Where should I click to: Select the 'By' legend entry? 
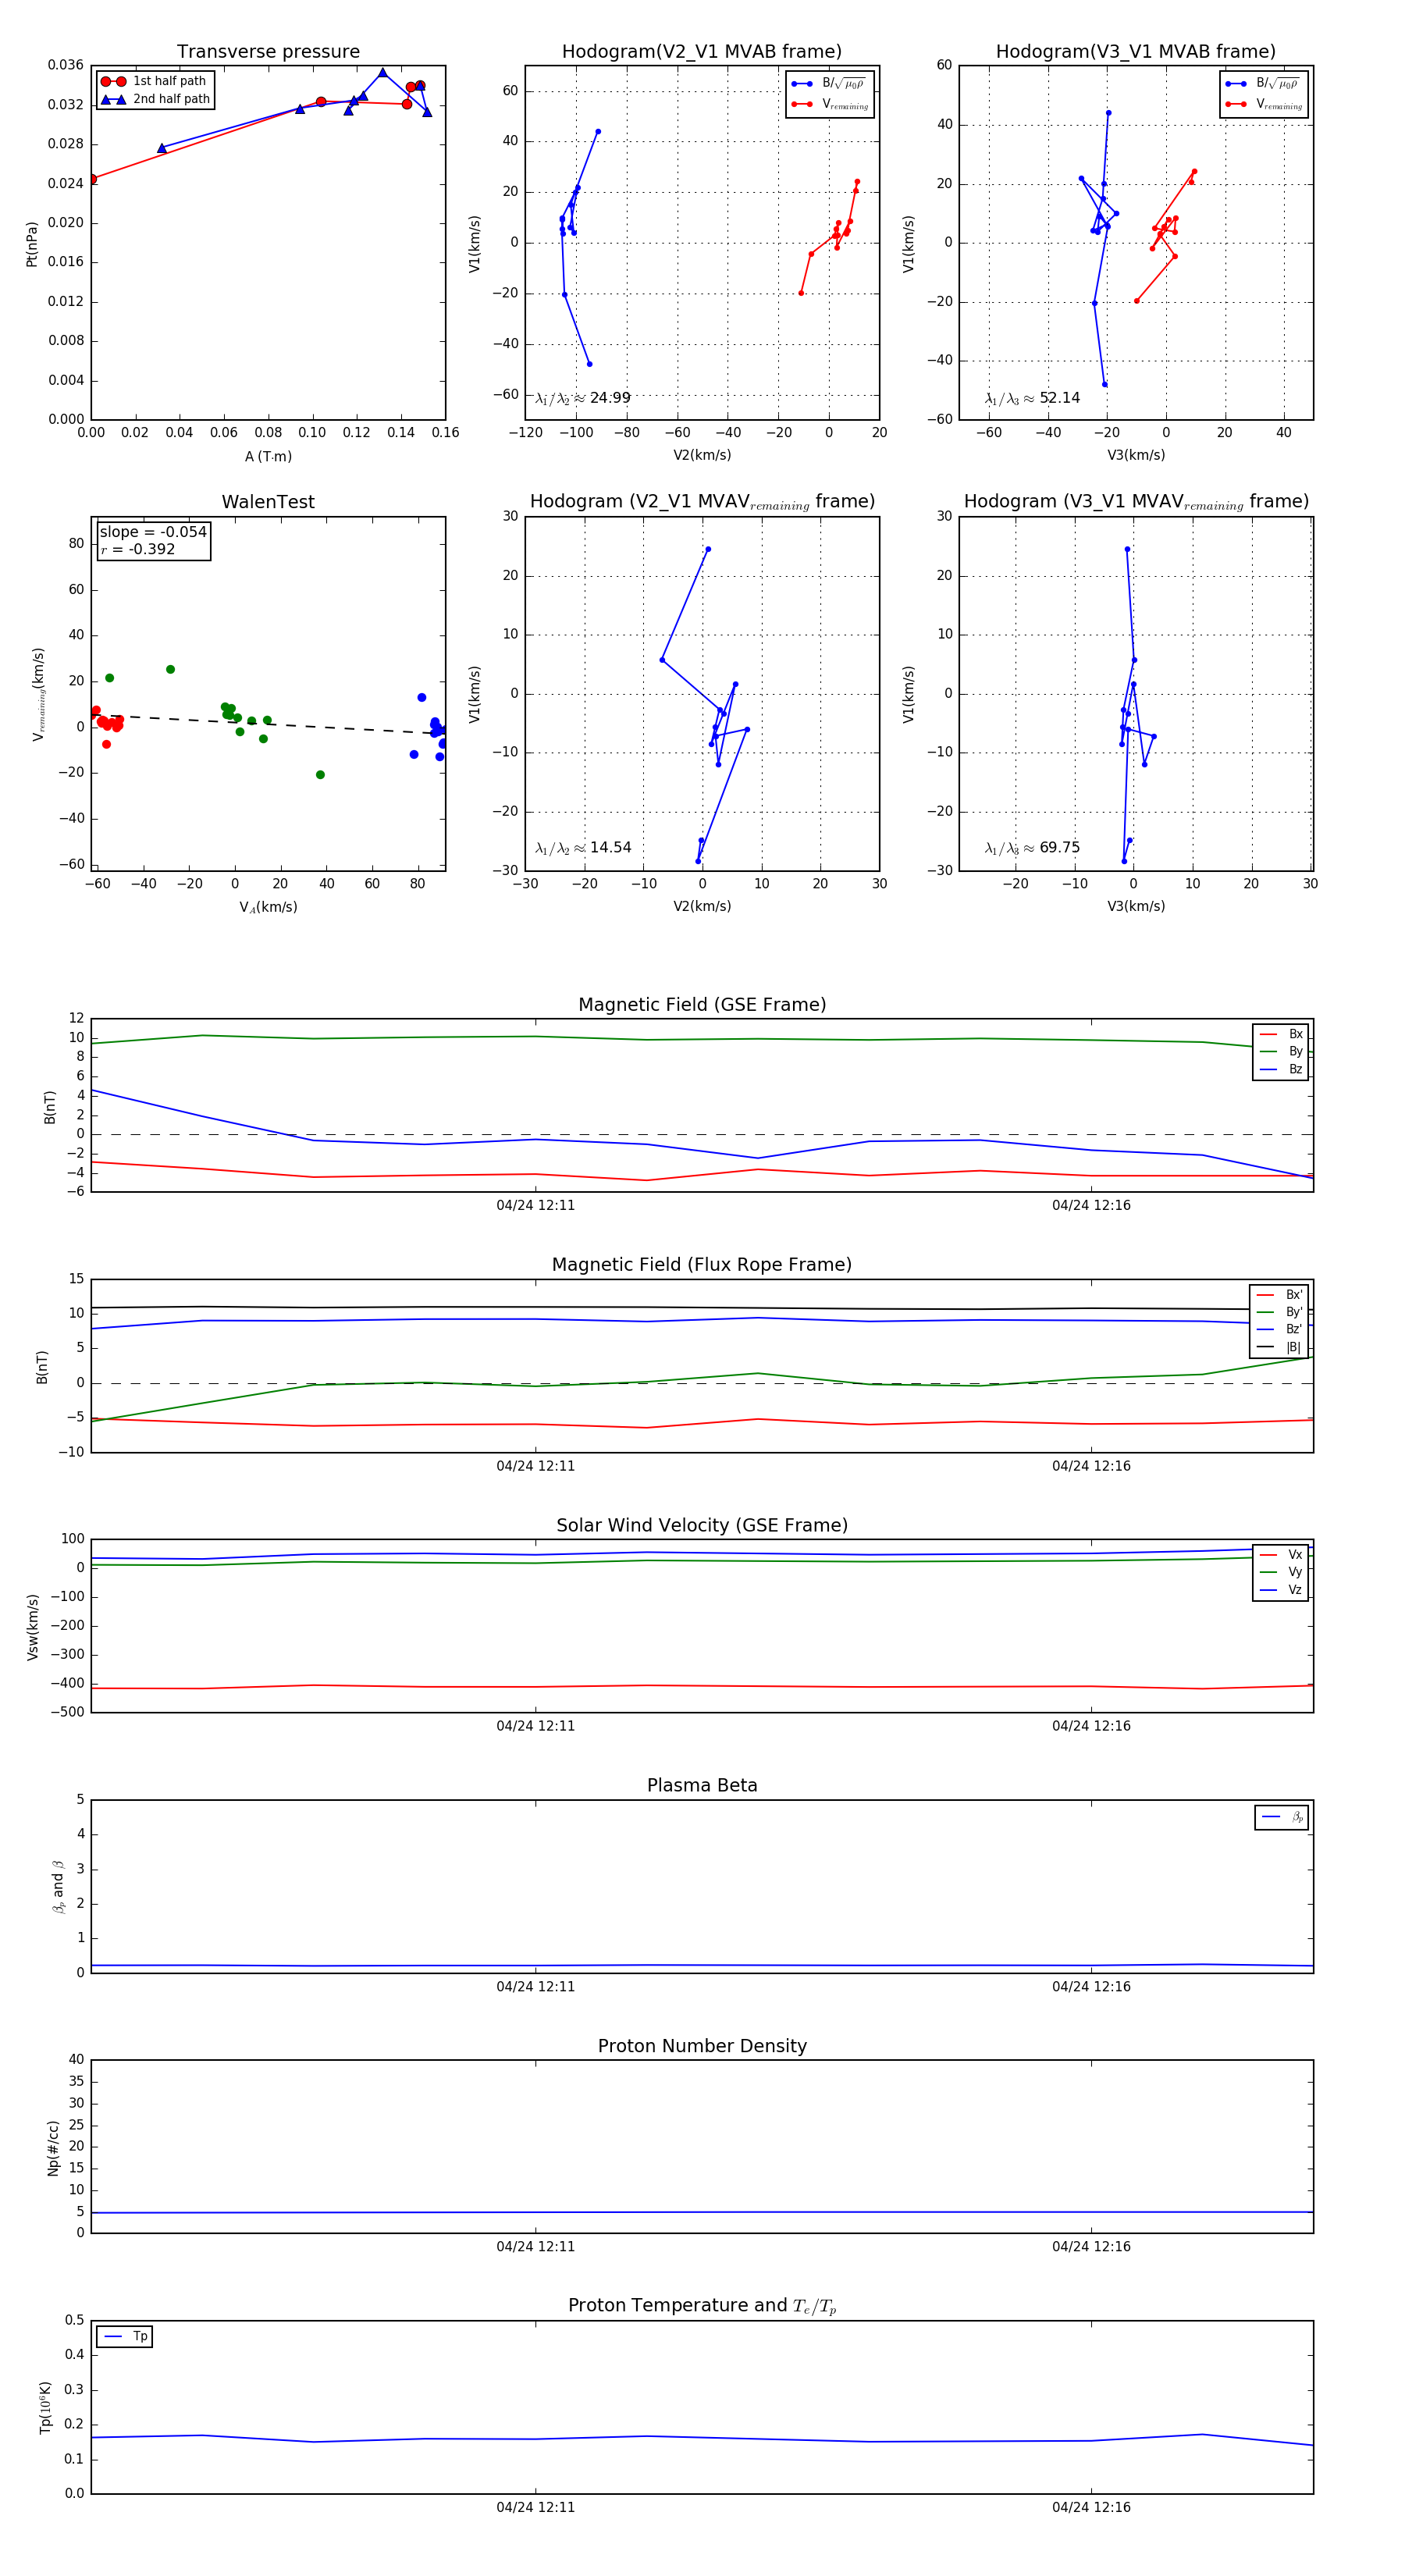point(1281,1051)
